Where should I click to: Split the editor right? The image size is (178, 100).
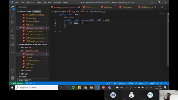coord(162,7)
